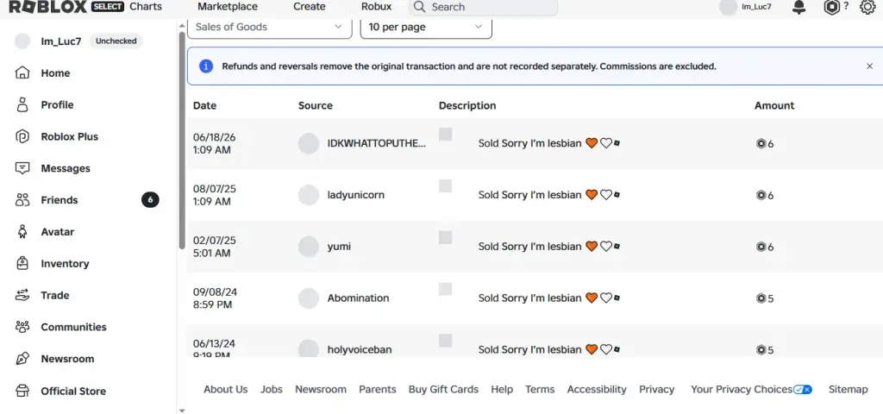Click item thumbnail in the 06/18/26 row

click(x=446, y=134)
